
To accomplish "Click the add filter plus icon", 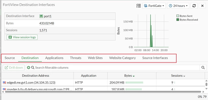I will pyautogui.click(x=29, y=68).
